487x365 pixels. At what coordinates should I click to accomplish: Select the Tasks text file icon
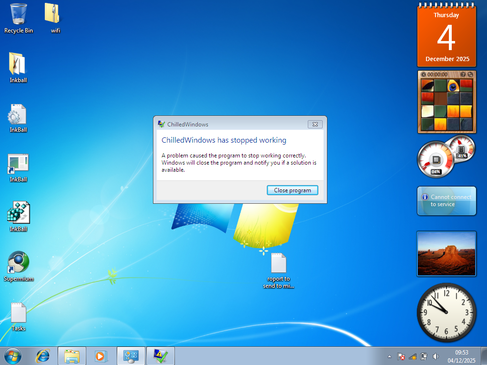pos(18,316)
